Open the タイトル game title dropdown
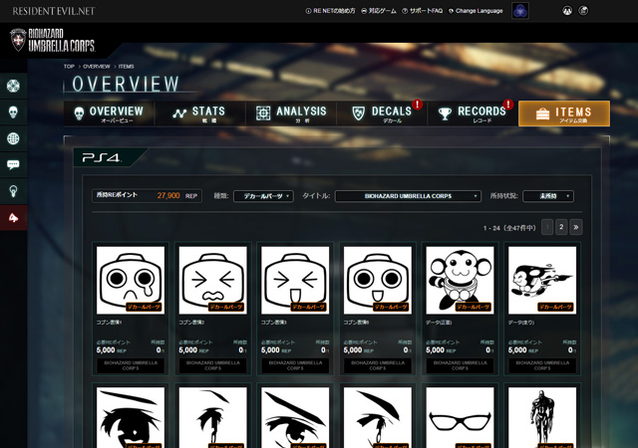 408,196
